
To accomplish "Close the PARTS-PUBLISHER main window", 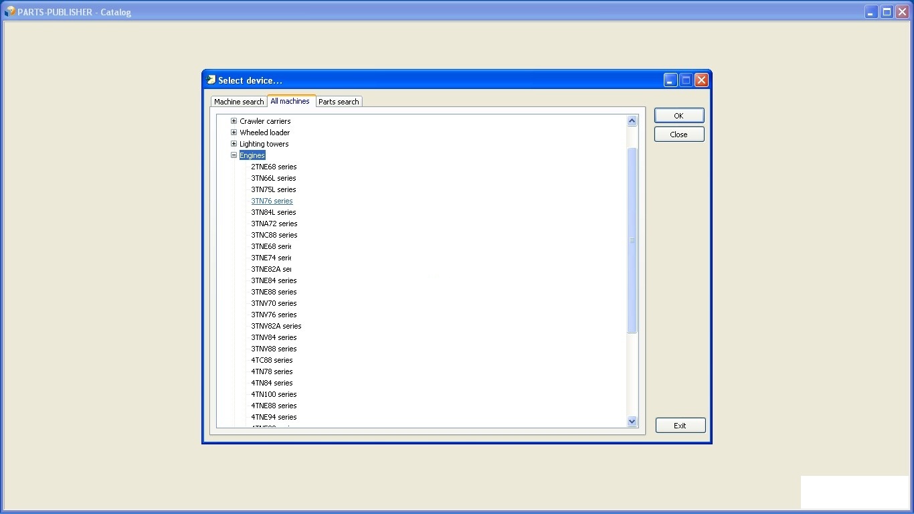I will pyautogui.click(x=902, y=11).
